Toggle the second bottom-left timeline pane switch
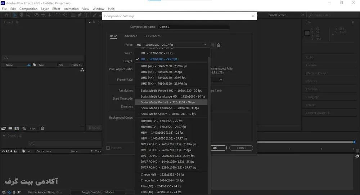 tap(9, 192)
